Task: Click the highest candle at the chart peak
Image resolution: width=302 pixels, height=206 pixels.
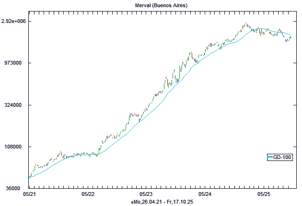Action: (245, 24)
